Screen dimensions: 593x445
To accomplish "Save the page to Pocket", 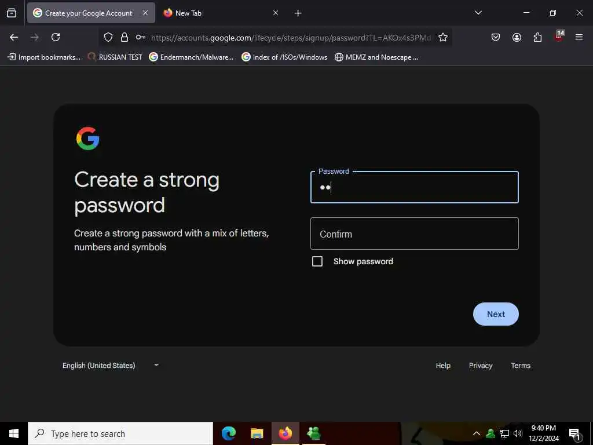I will click(x=496, y=37).
